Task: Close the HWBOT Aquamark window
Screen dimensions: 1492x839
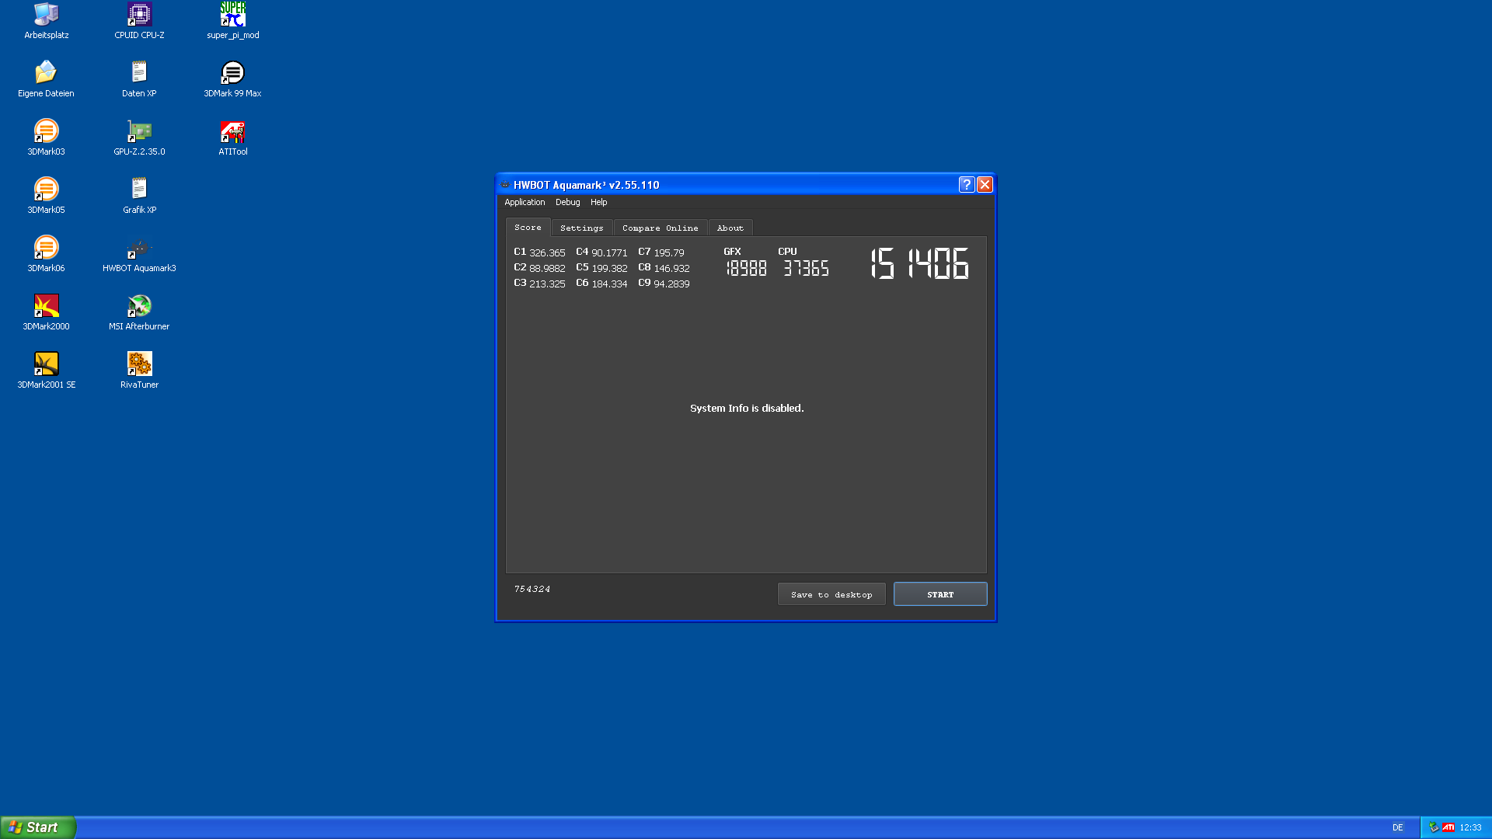Action: pos(985,184)
